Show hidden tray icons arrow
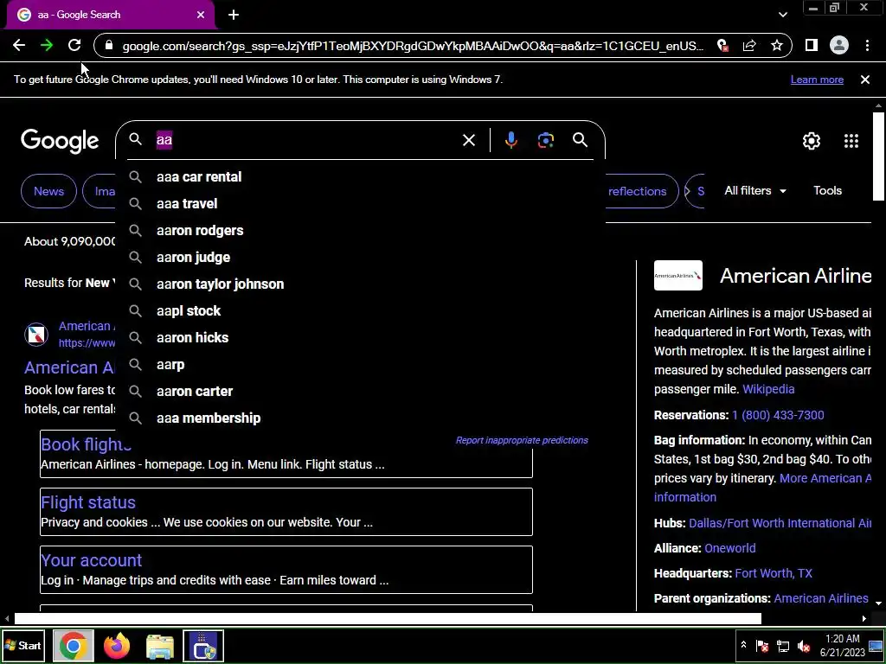The height and width of the screenshot is (664, 886). coord(743,645)
